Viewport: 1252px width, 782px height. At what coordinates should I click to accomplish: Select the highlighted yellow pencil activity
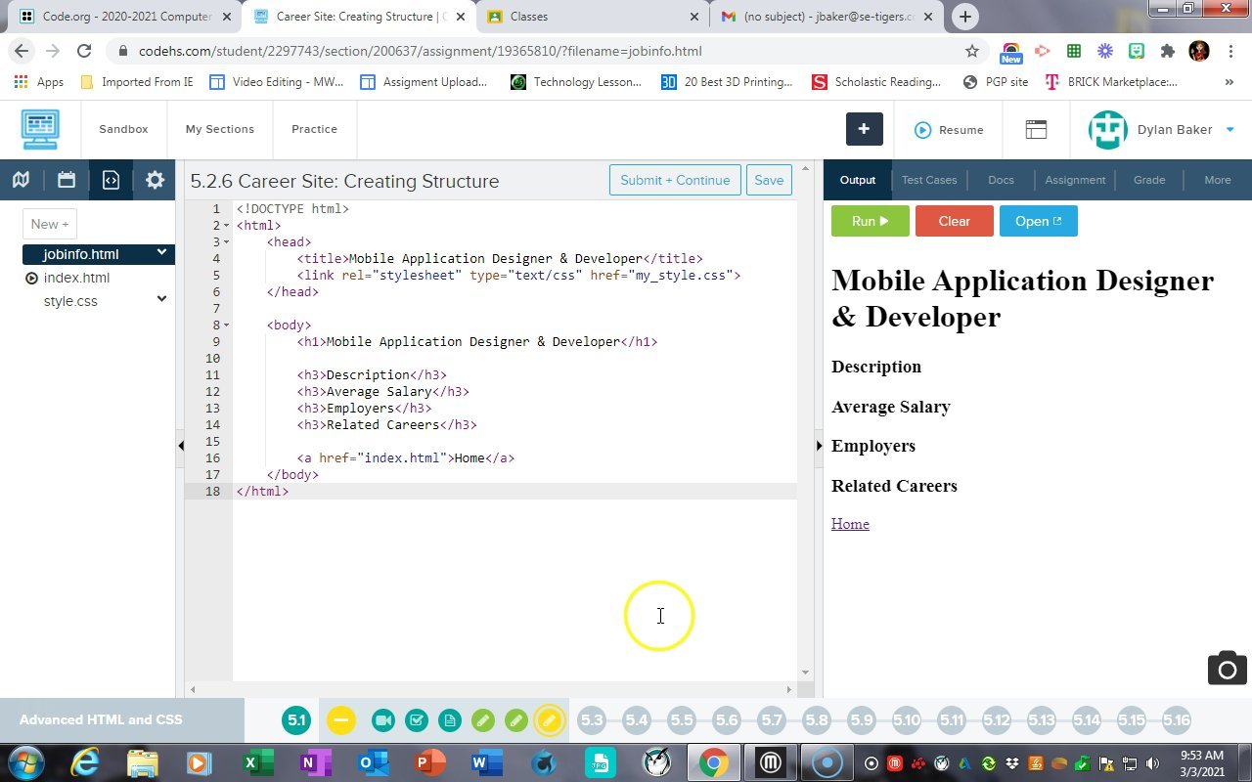point(550,720)
